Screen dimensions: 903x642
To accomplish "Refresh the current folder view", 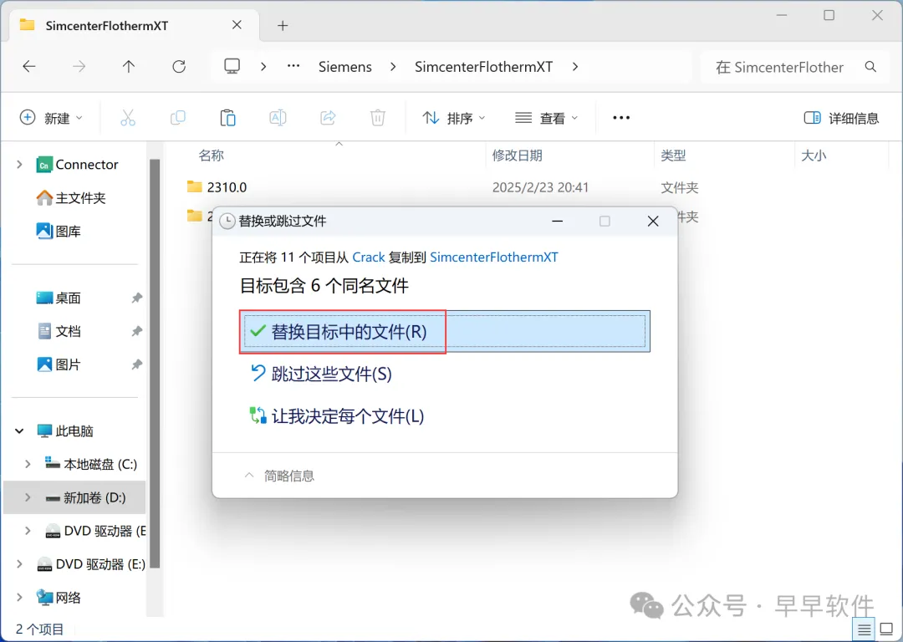I will click(x=179, y=67).
